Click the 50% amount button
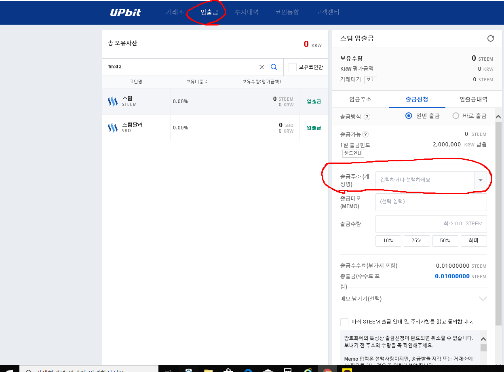 pos(445,241)
